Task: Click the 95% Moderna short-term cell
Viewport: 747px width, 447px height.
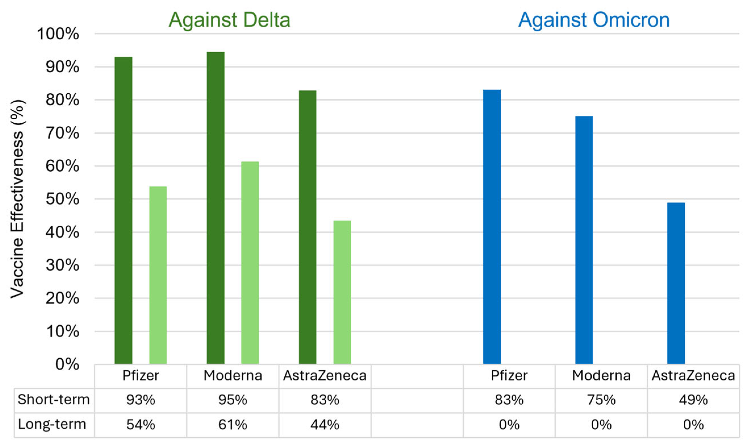Action: (233, 400)
